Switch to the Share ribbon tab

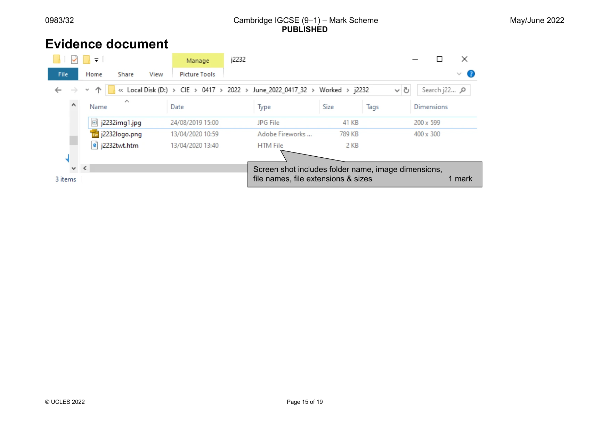125,74
